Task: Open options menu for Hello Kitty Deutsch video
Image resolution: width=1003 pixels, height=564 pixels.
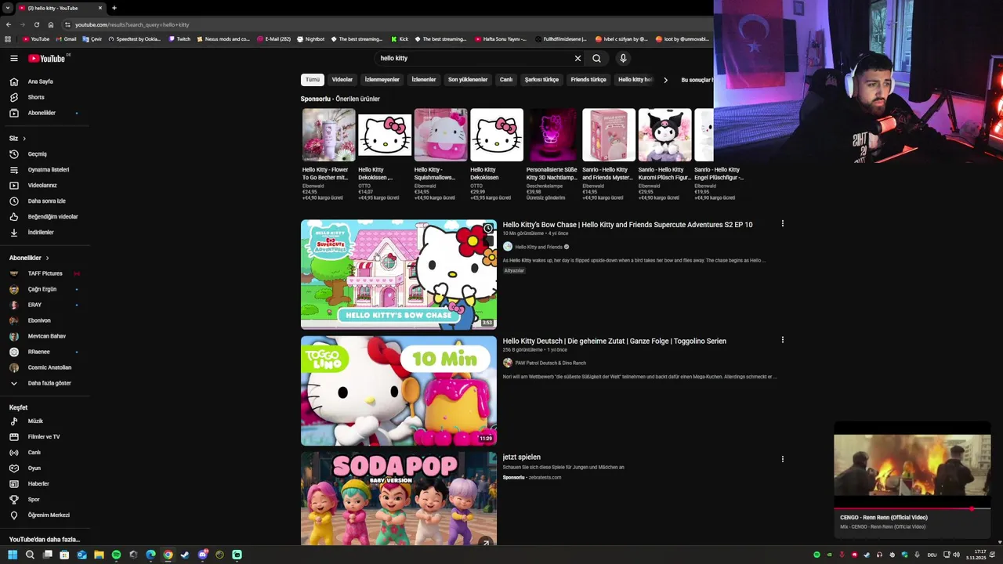Action: [x=782, y=340]
